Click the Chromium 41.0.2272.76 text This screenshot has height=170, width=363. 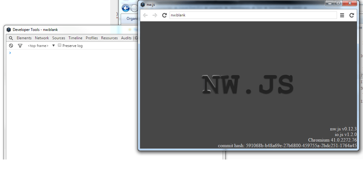[332, 140]
